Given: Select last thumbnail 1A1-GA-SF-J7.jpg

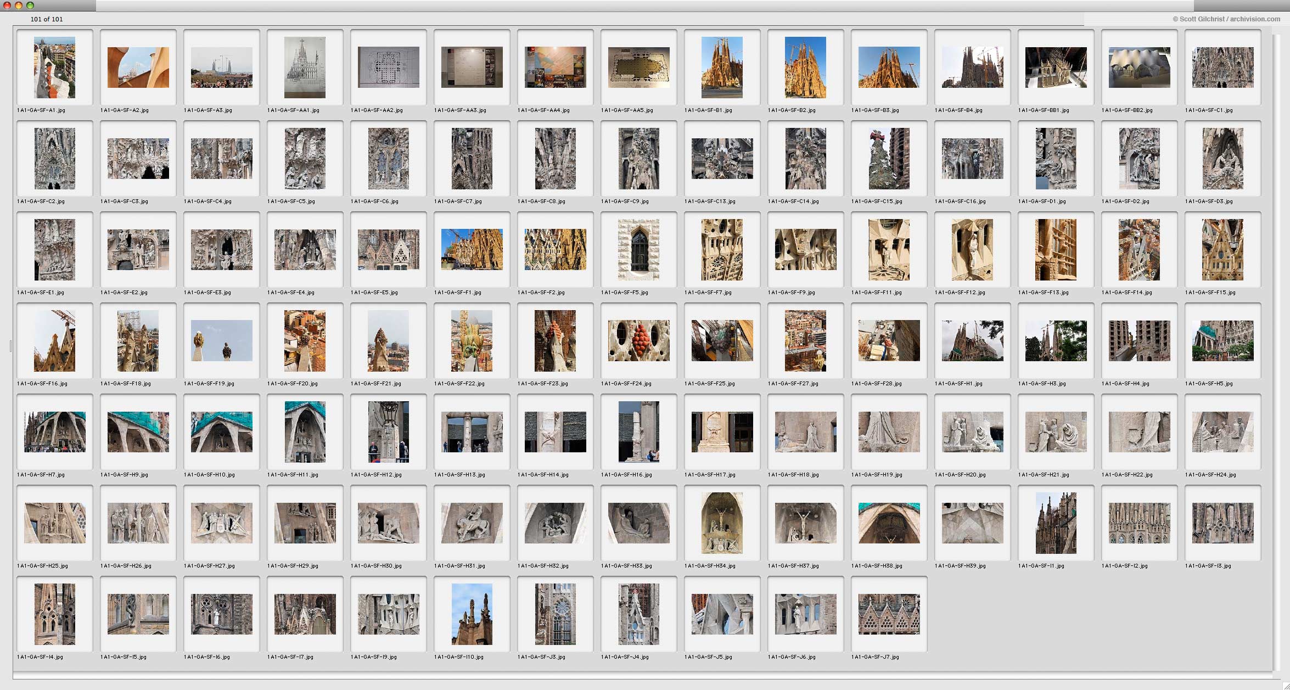Looking at the screenshot, I should click(889, 614).
